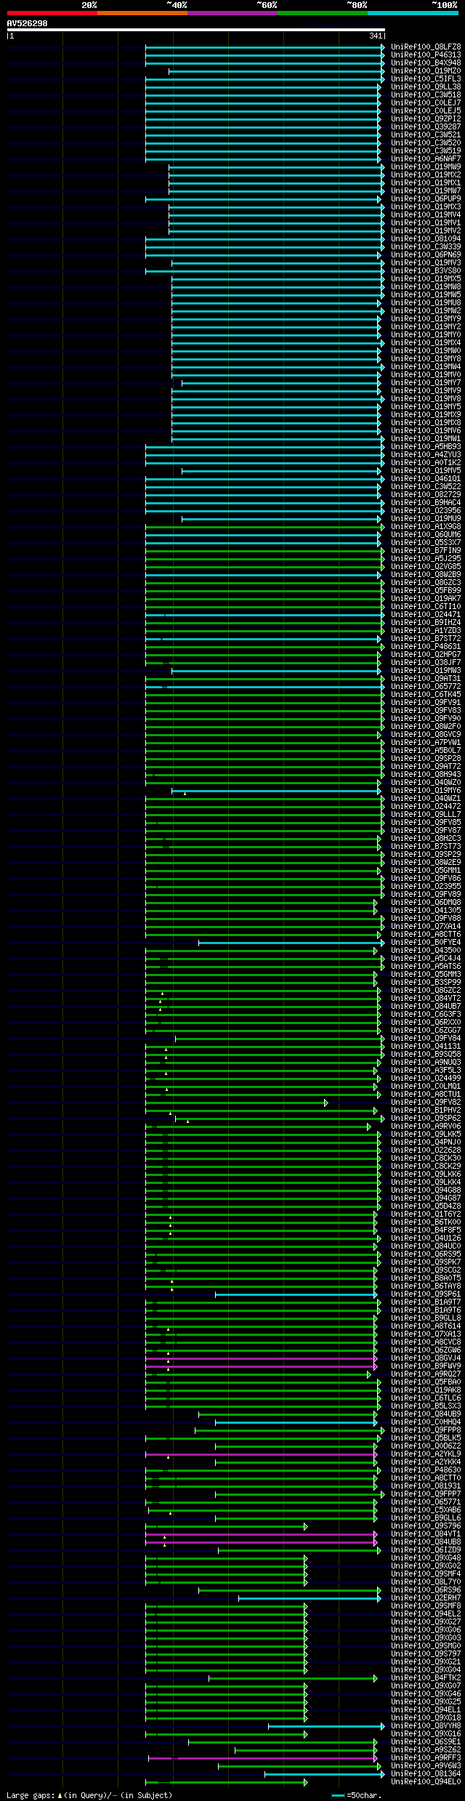Viewport: 465px width, 1801px height.
Task: Click arrowhead of UniRef100_A1X9G8 green bar
Action: 383,527
